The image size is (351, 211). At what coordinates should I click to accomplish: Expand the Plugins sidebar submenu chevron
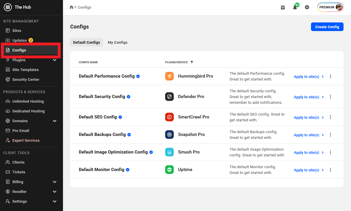click(55, 60)
